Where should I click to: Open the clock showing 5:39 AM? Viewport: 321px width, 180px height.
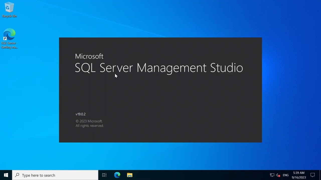pyautogui.click(x=299, y=175)
